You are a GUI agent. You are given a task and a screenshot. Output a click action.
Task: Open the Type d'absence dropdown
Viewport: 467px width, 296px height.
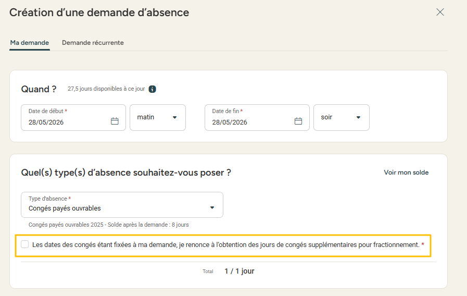point(122,205)
